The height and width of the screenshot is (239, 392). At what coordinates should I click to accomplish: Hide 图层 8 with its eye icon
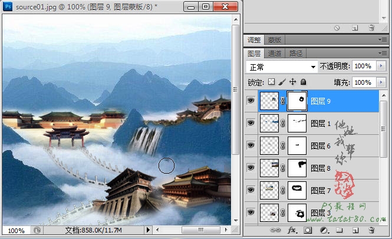pyautogui.click(x=251, y=168)
